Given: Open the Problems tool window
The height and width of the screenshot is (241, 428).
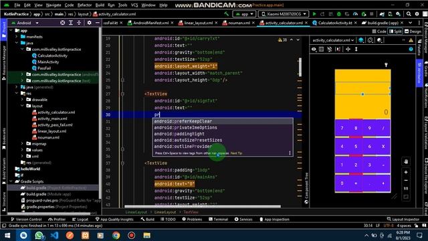Looking at the screenshot, I should tap(192, 219).
